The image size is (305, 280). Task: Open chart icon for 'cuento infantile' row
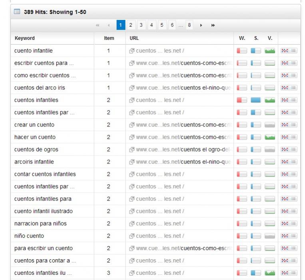tap(284, 51)
